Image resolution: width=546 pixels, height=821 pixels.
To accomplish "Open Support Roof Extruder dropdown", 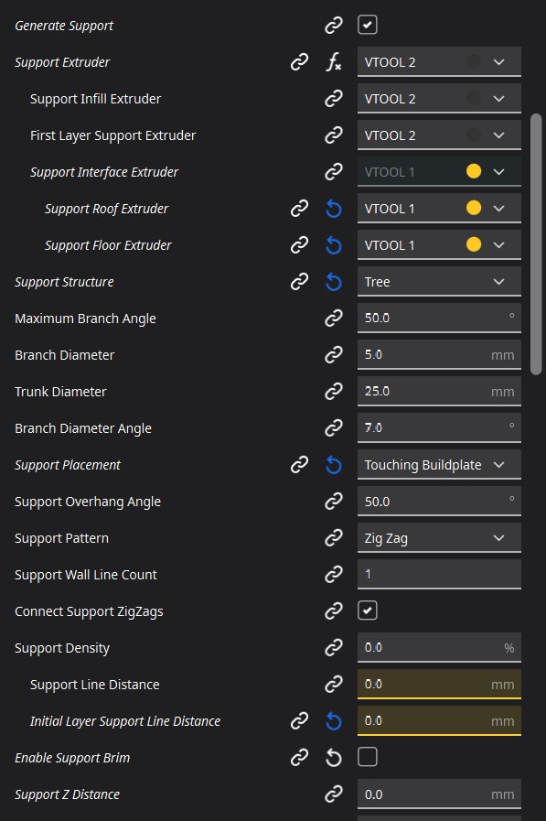I will pos(439,209).
